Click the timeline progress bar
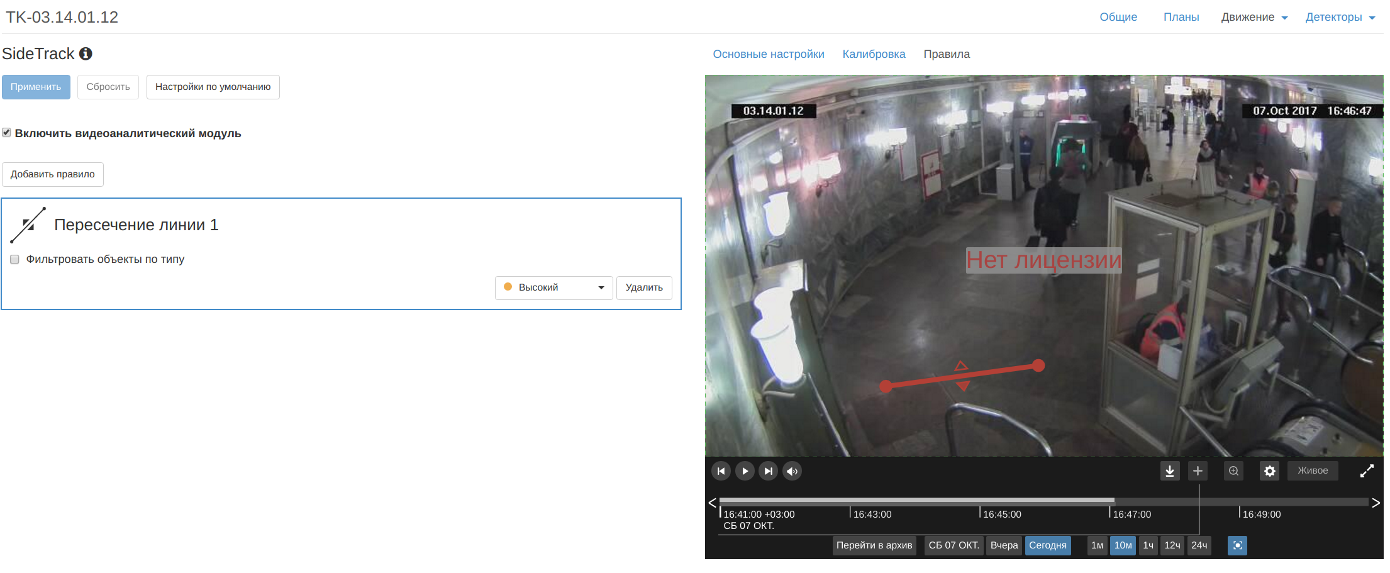The width and height of the screenshot is (1390, 573). pos(1044,501)
